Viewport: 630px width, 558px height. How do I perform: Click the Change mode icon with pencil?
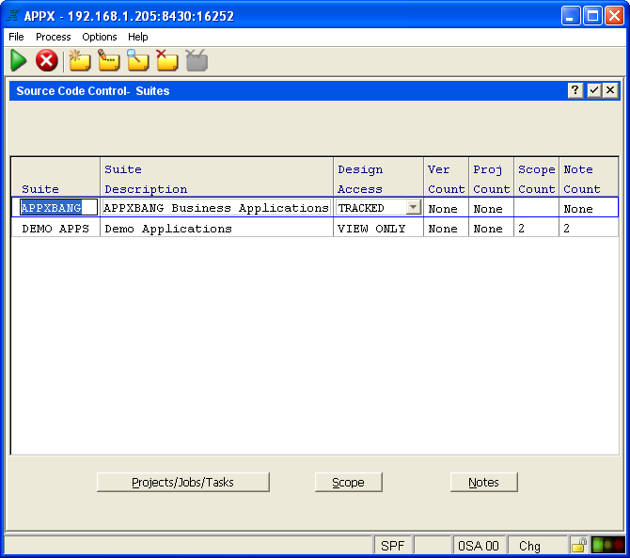tap(109, 61)
